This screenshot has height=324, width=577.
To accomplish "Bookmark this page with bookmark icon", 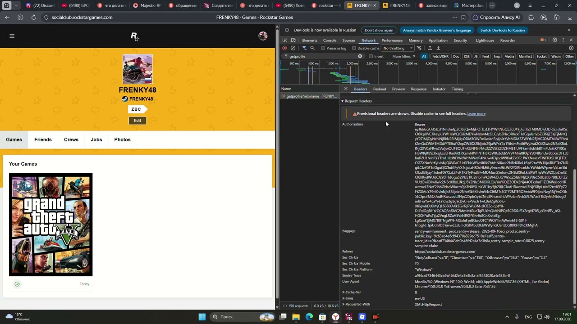I will click(463, 18).
